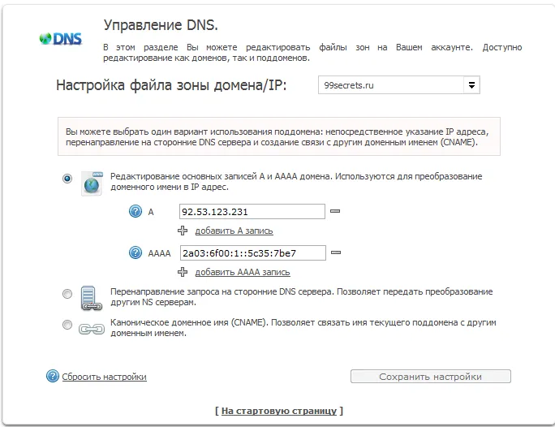Viewport: 555px width, 427px height.
Task: Click the AAAA record label
Action: [x=159, y=253]
